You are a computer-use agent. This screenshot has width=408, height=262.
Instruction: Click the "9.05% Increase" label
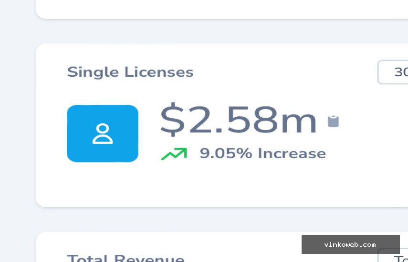pos(263,153)
